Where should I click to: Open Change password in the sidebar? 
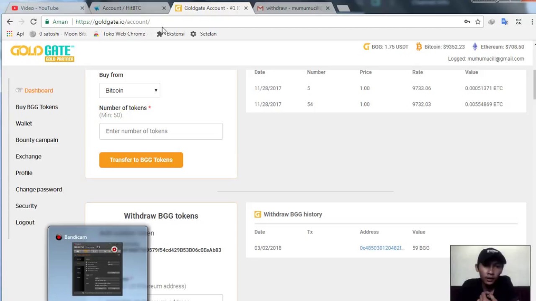click(39, 189)
